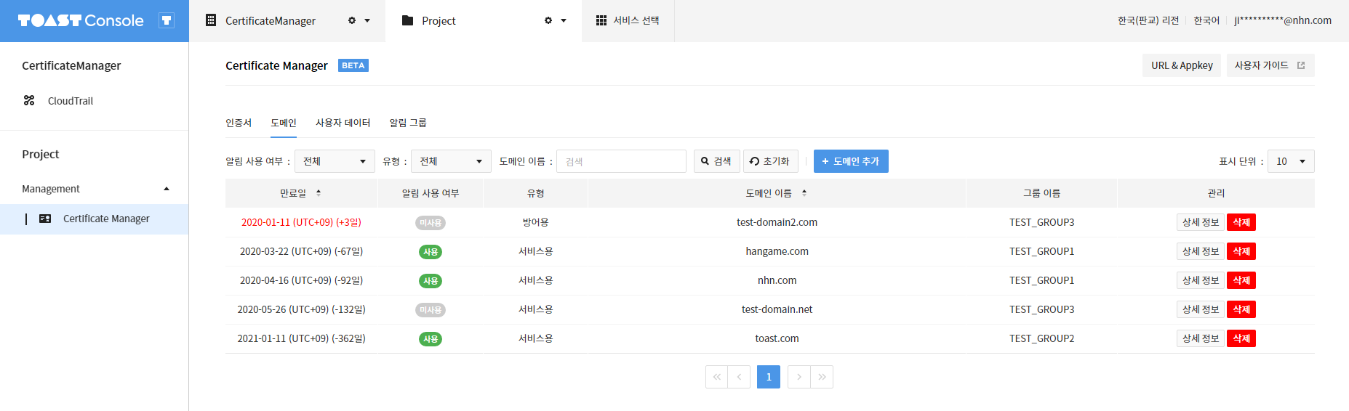Open the 표시 단위 page size dropdown
Viewport: 1349px width, 411px height.
tap(1291, 161)
